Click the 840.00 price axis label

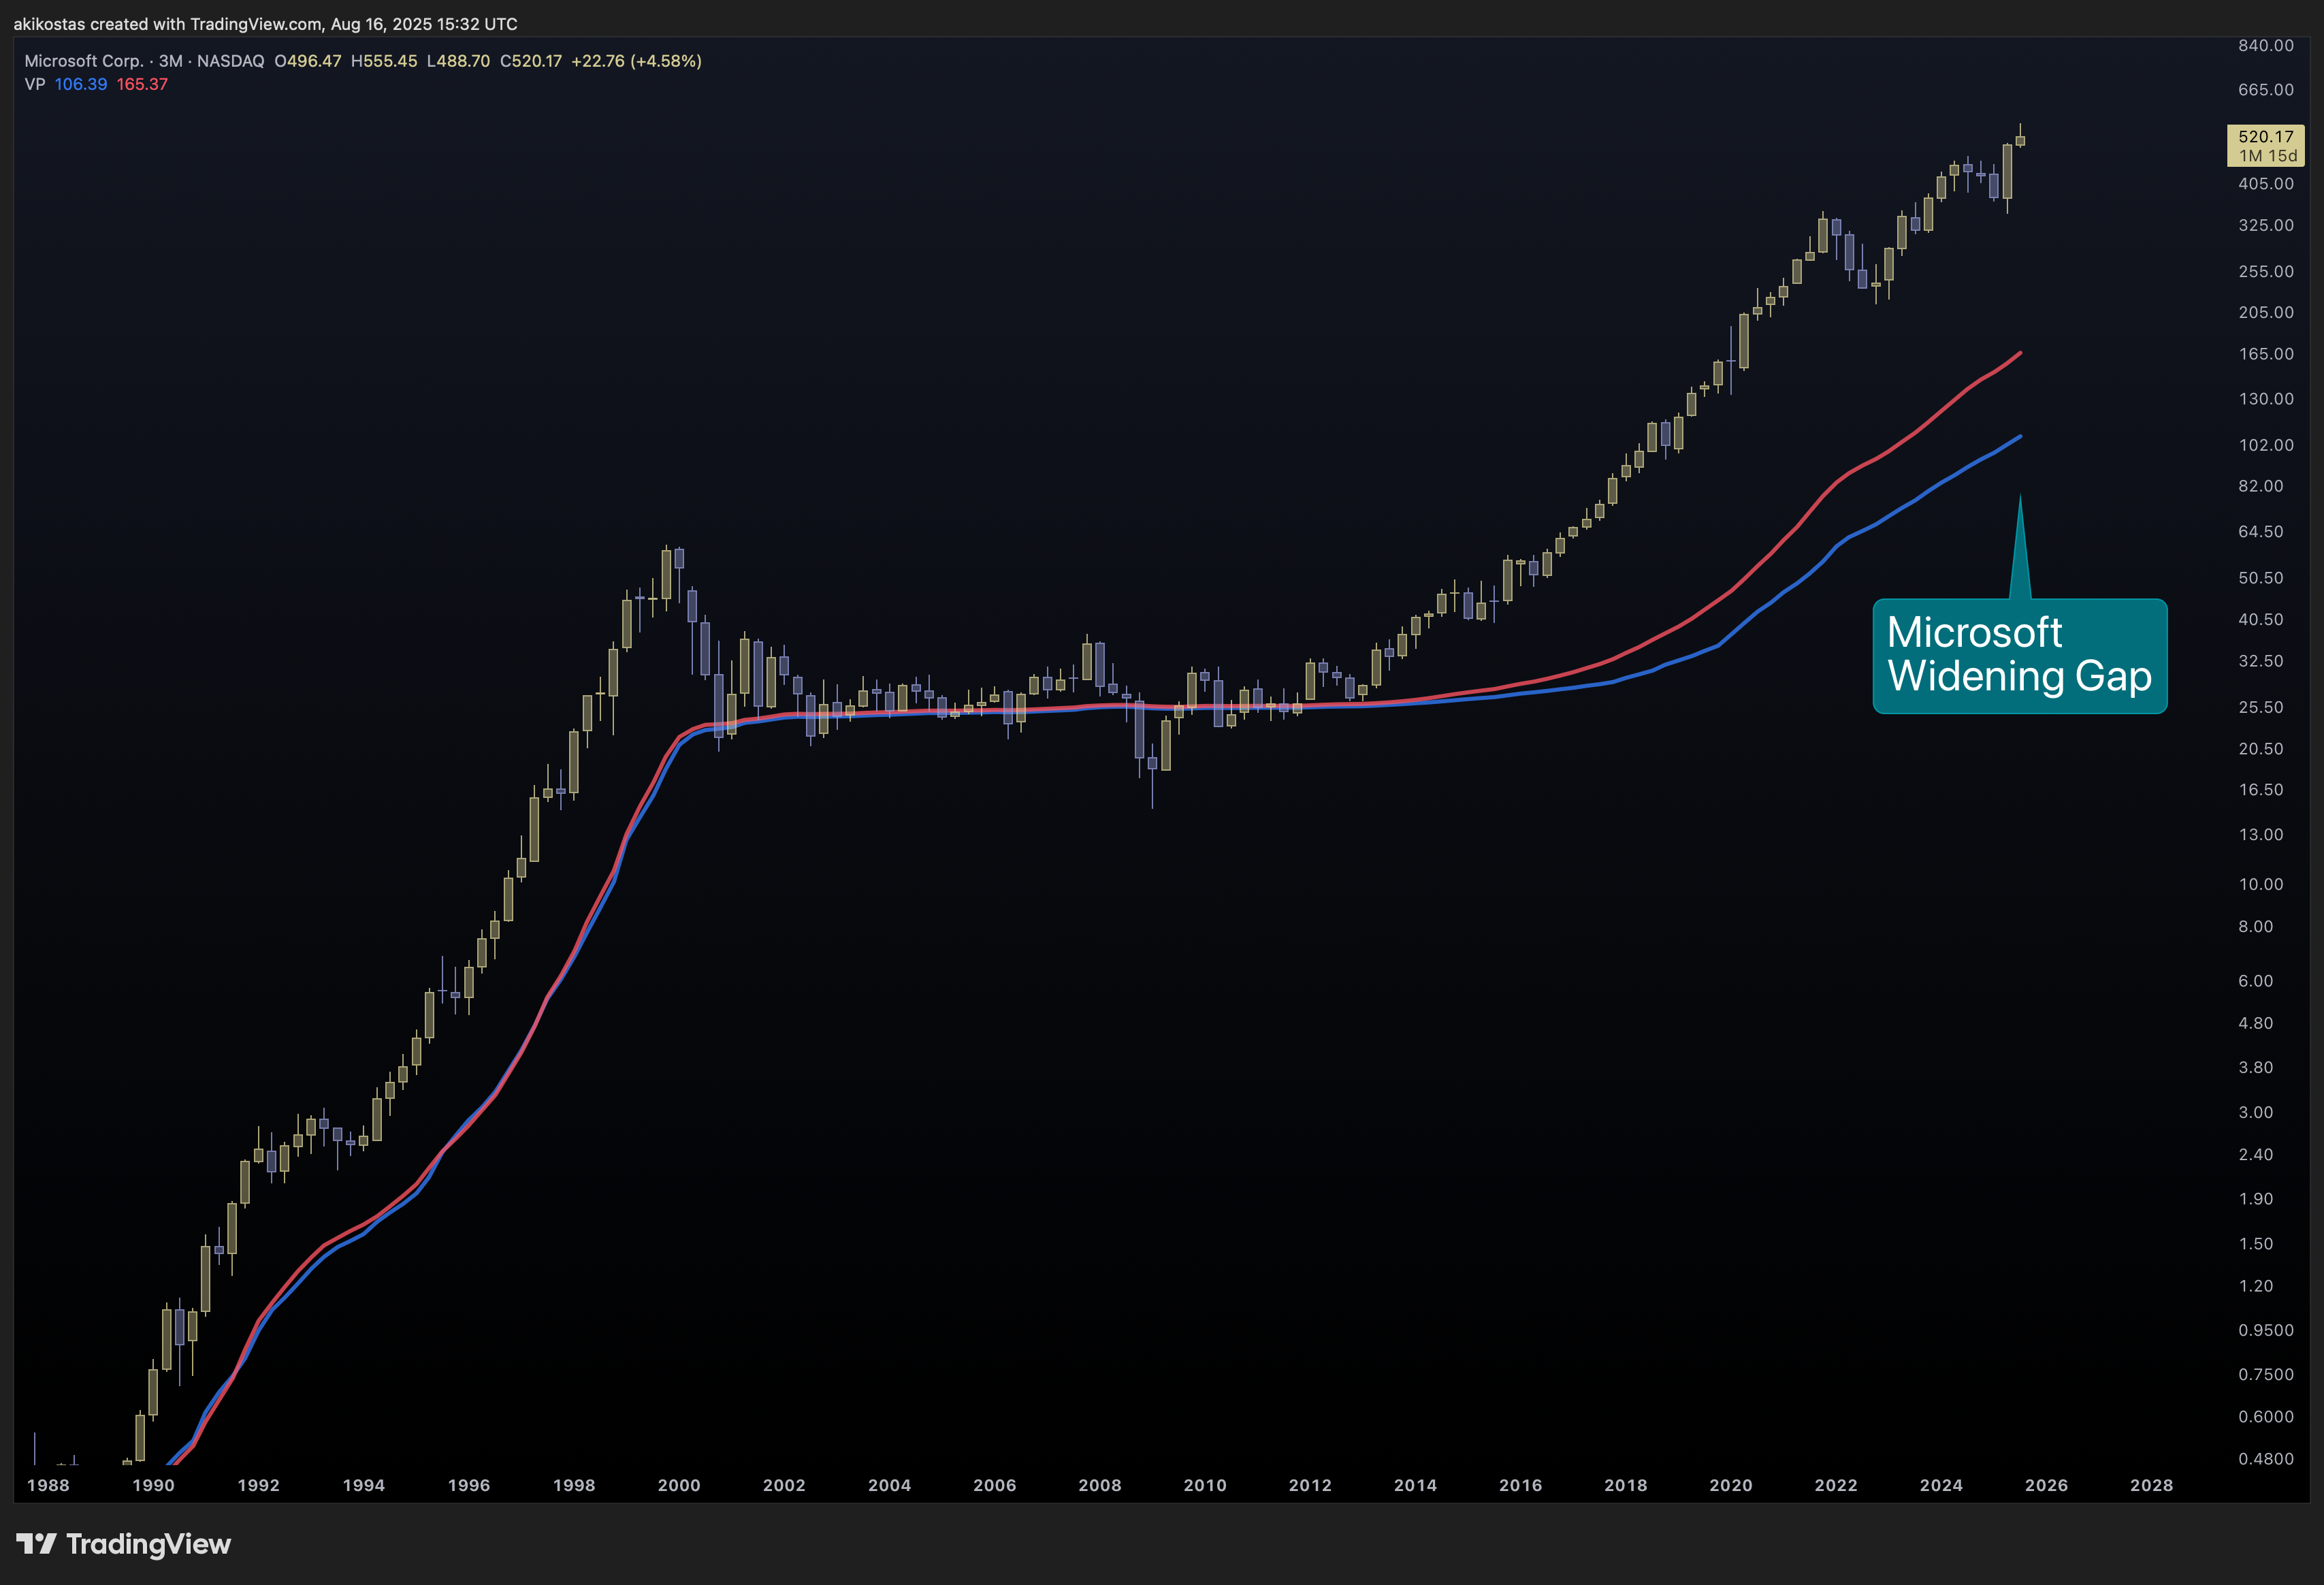tap(2266, 45)
